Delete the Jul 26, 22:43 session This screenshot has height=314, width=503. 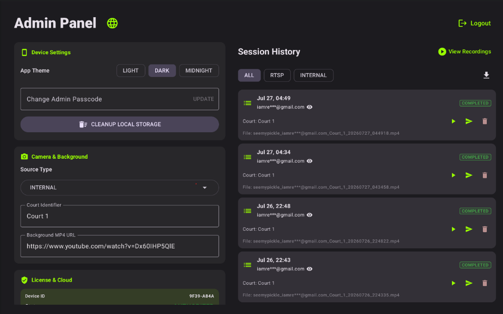point(485,283)
